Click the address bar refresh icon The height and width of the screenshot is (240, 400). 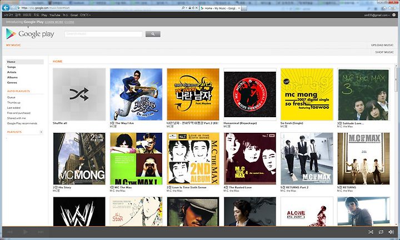(x=193, y=8)
